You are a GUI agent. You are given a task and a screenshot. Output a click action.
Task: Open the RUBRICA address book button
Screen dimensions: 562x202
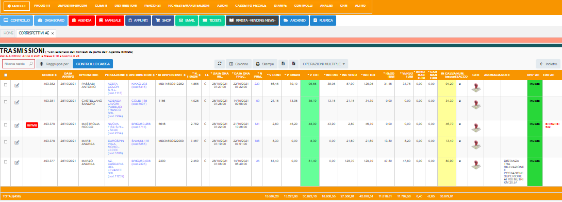323,21
